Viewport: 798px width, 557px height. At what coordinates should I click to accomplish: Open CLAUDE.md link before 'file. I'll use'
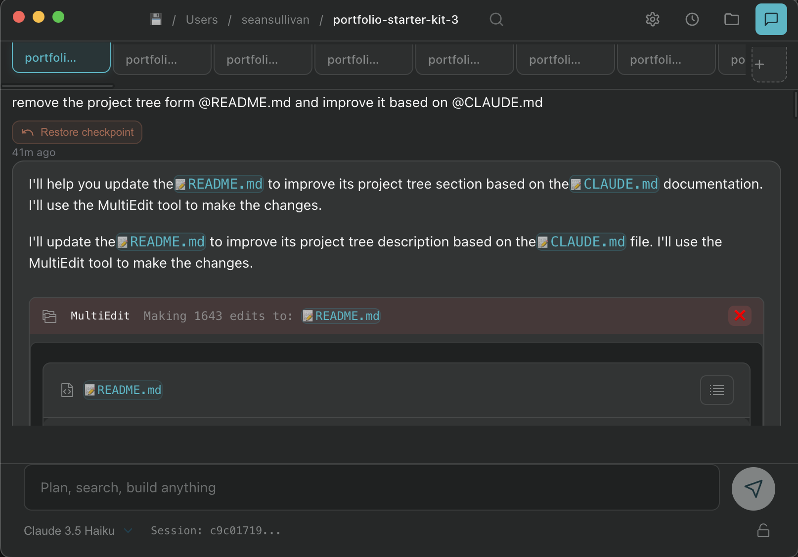point(581,242)
